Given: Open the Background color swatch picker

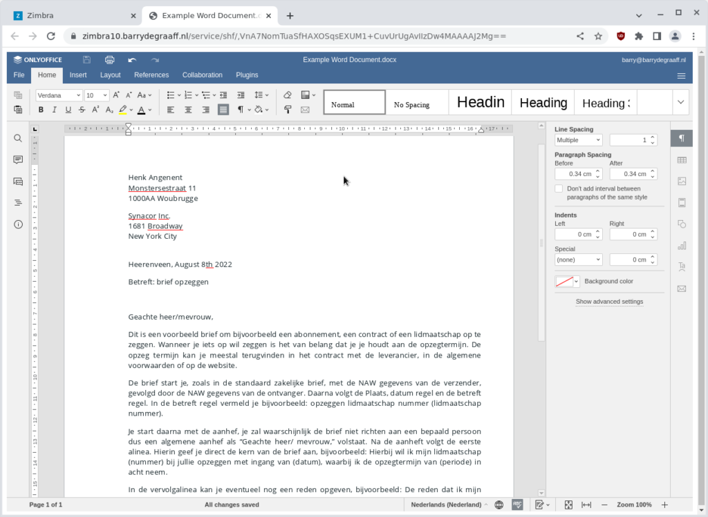Looking at the screenshot, I should (x=566, y=281).
